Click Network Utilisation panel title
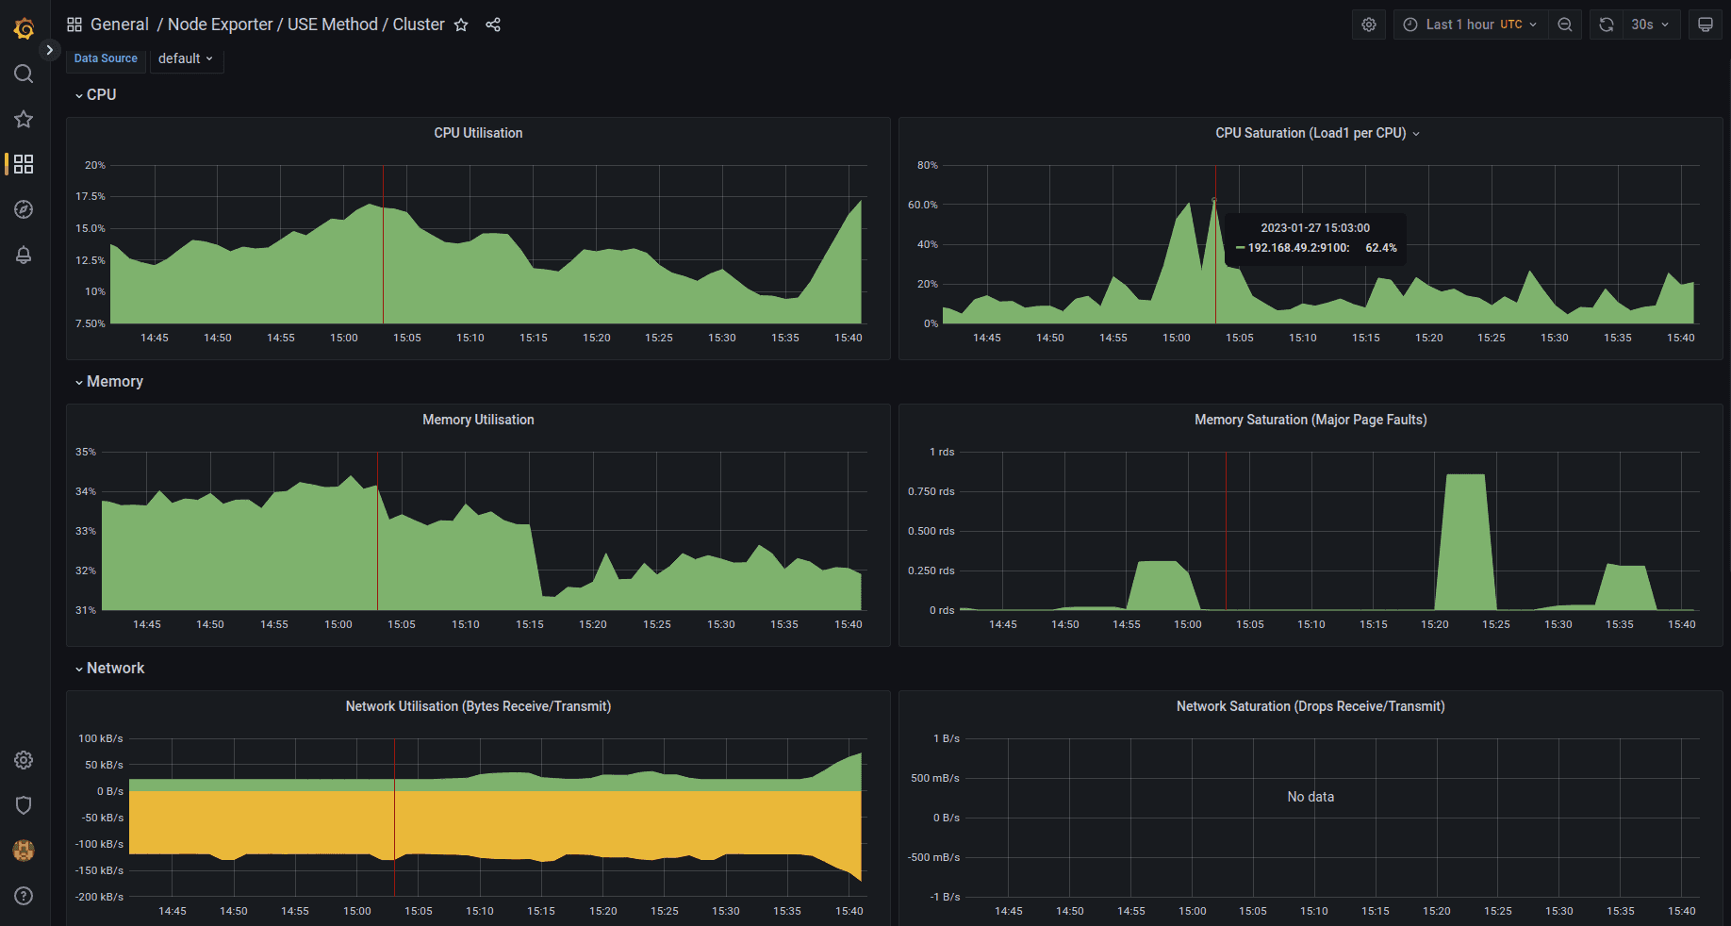 pos(478,706)
